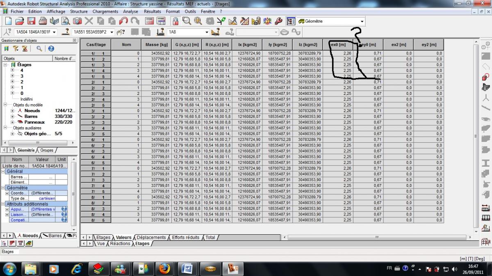Open Internet Explorer from the taskbar
492x276 pixels.
point(76,269)
